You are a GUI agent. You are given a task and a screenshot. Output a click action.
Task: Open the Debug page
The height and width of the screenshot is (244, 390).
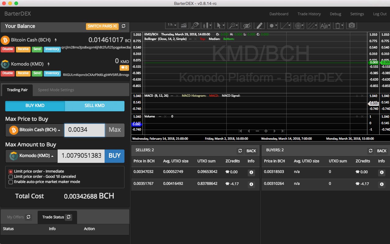(335, 14)
